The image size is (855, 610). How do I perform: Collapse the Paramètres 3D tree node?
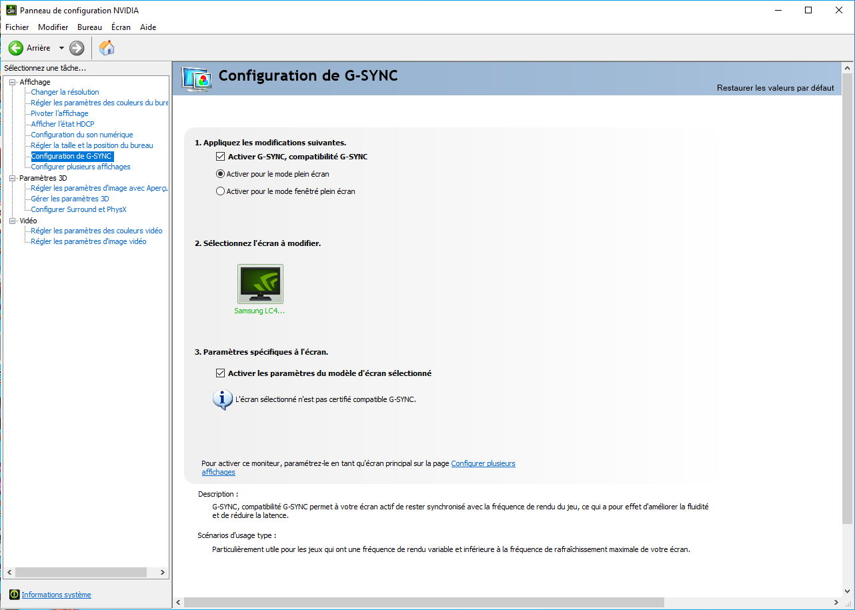tap(12, 178)
